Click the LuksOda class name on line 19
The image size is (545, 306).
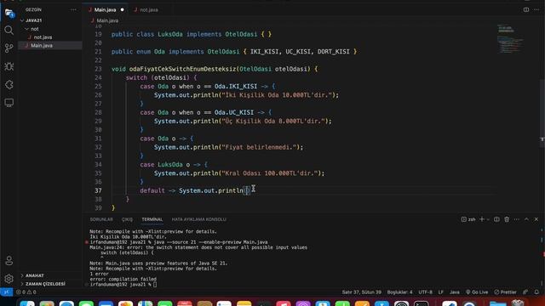(170, 34)
